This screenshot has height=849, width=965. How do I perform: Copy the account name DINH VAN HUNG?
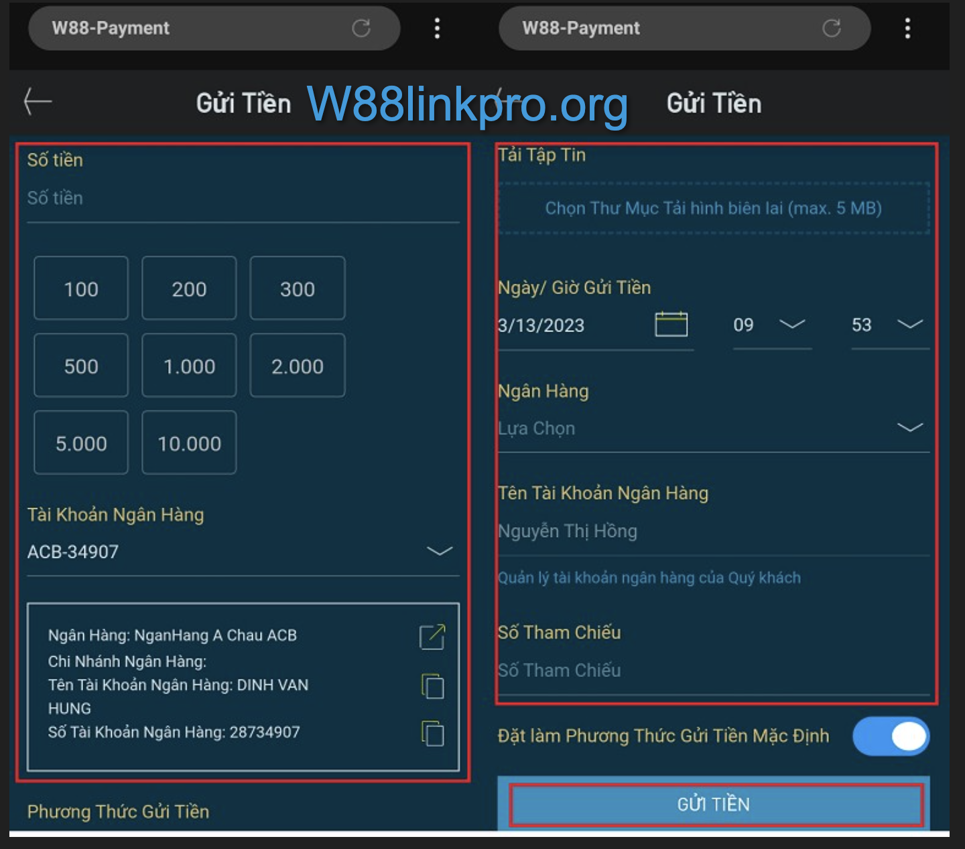click(432, 686)
